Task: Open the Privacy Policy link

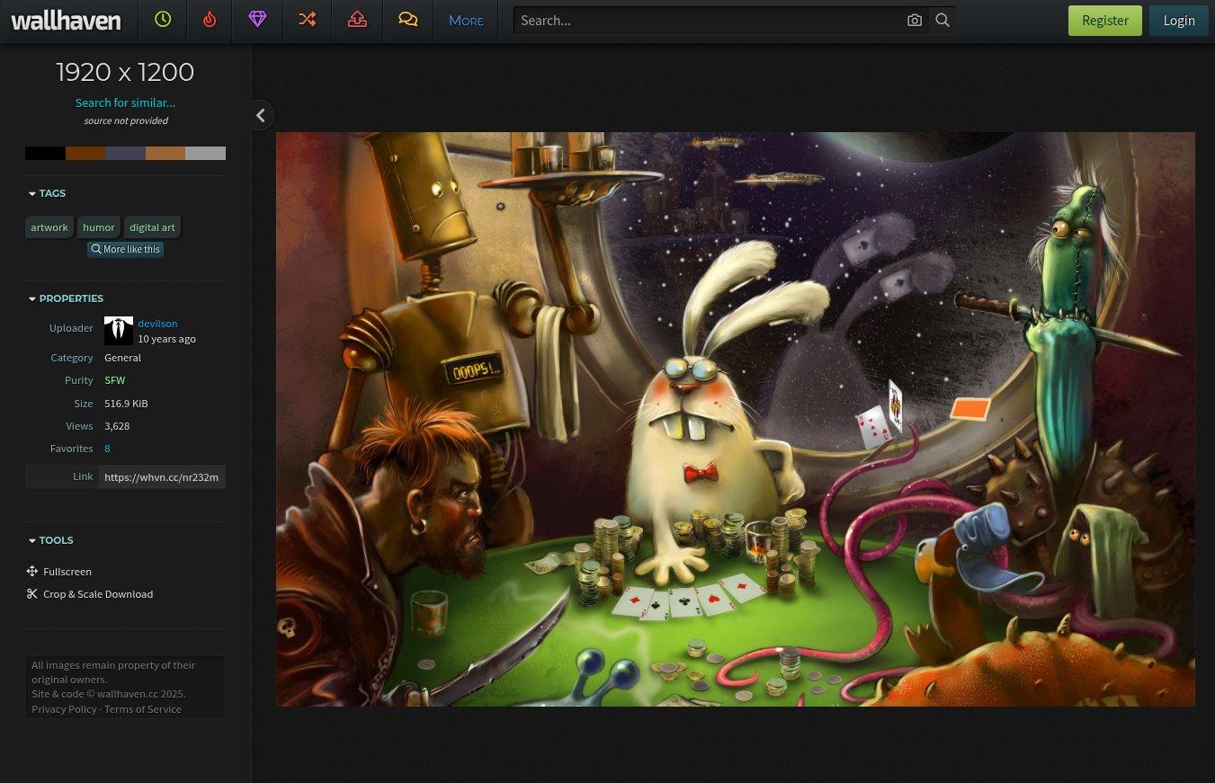Action: (64, 709)
